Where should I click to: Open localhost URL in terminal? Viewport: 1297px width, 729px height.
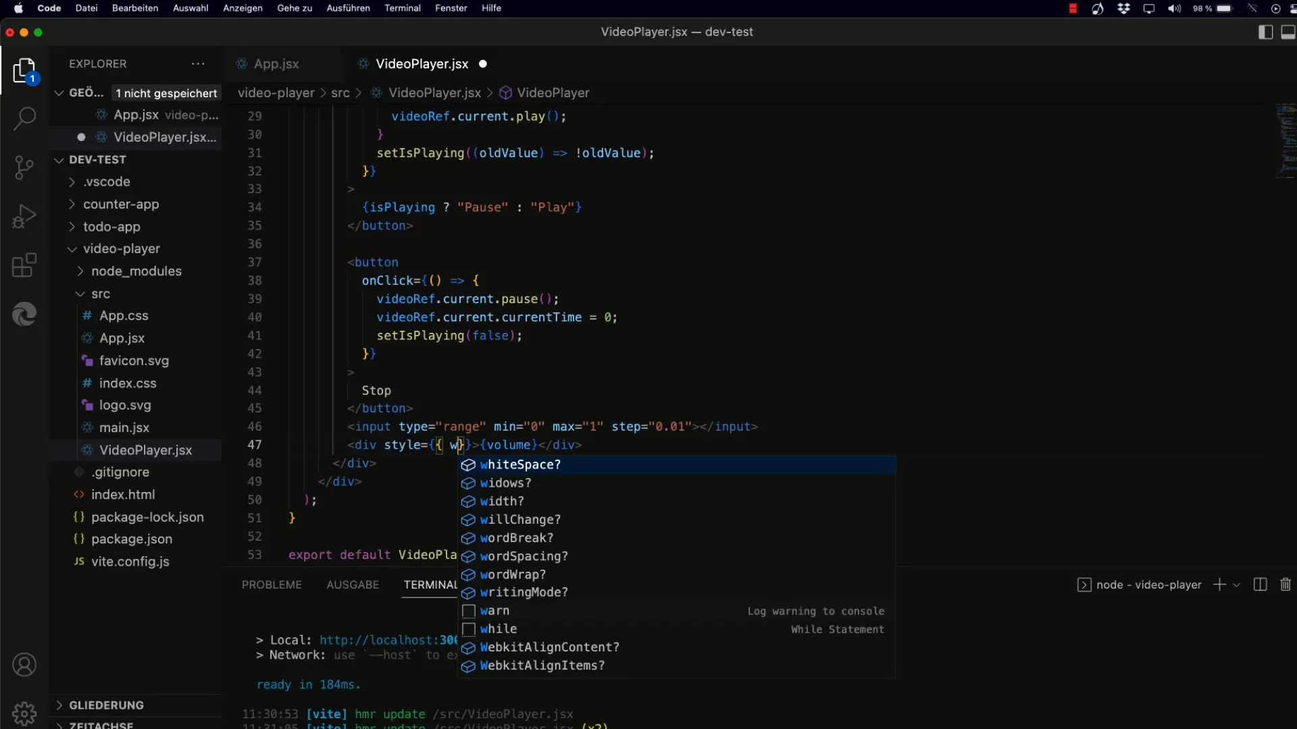388,640
